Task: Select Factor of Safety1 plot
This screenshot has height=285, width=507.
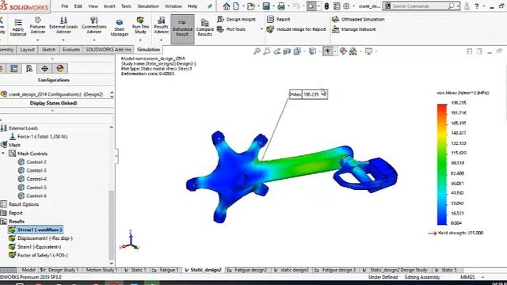Action: pos(38,255)
